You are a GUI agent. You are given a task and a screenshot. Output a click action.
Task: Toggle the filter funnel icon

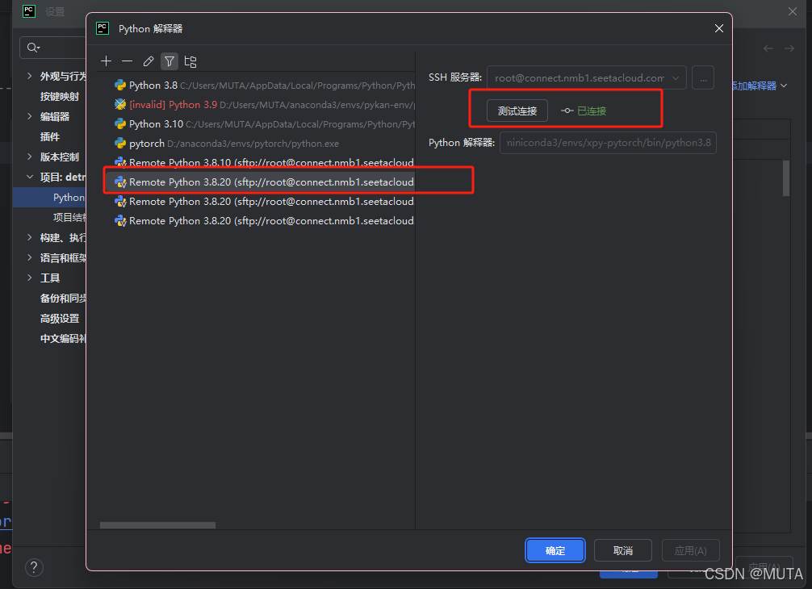coord(170,61)
